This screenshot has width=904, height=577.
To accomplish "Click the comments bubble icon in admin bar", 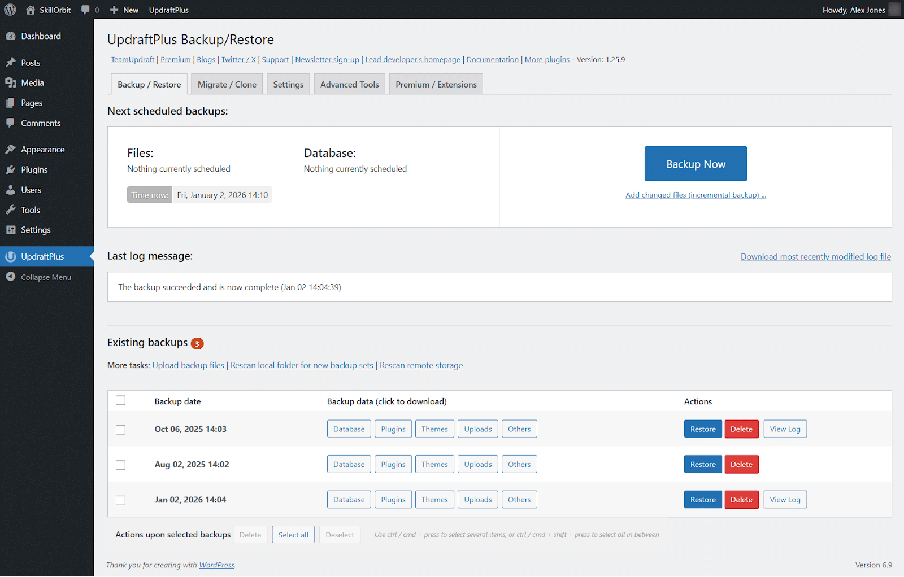I will pyautogui.click(x=85, y=10).
